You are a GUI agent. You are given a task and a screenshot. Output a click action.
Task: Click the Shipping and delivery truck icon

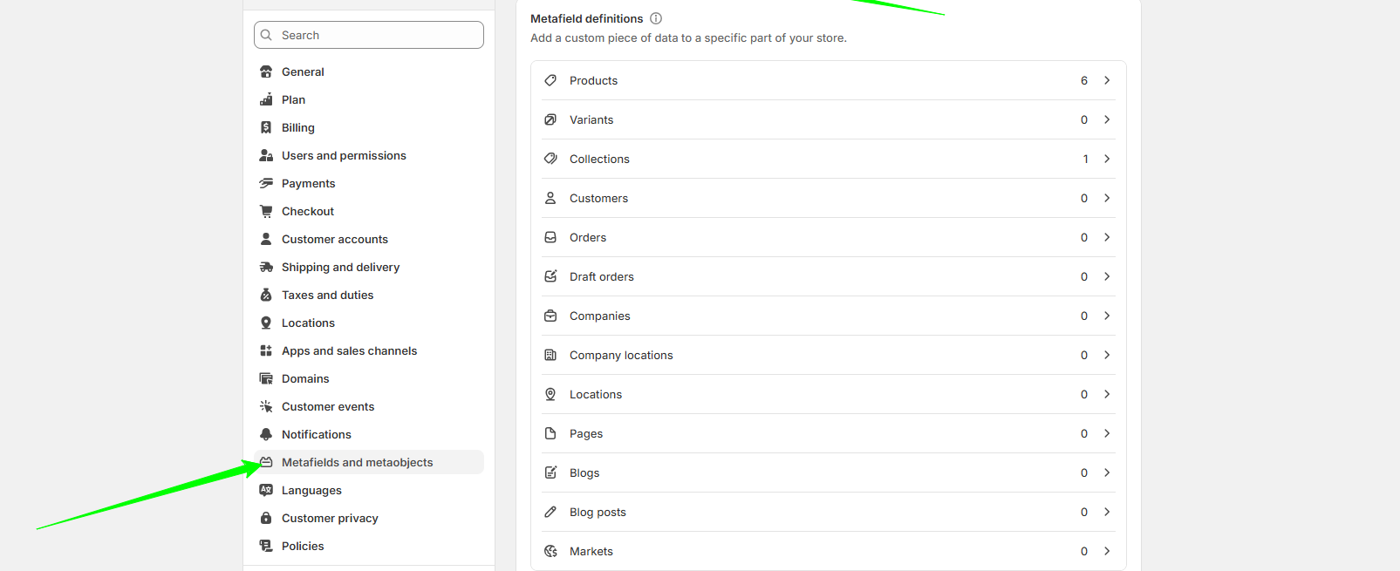[x=266, y=267]
